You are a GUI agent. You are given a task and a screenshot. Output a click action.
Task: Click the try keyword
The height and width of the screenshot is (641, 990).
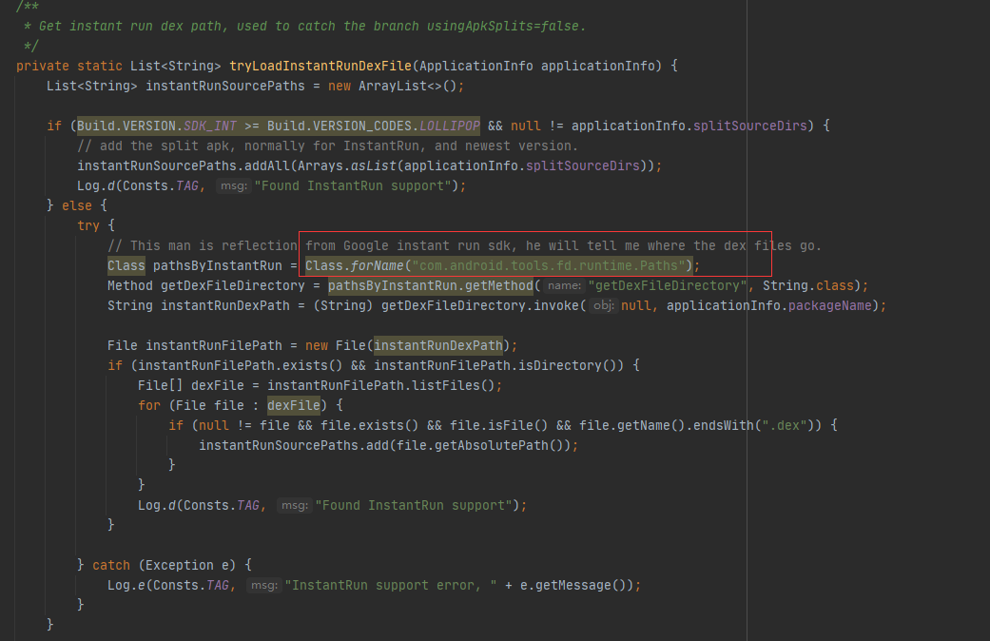pyautogui.click(x=88, y=225)
